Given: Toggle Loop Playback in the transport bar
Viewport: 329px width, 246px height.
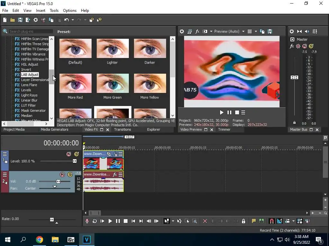Looking at the screenshot, I should (x=95, y=221).
